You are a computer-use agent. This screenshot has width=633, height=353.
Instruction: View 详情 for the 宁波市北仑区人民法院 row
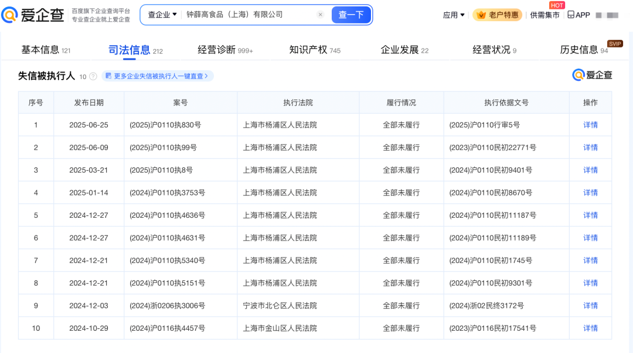590,306
